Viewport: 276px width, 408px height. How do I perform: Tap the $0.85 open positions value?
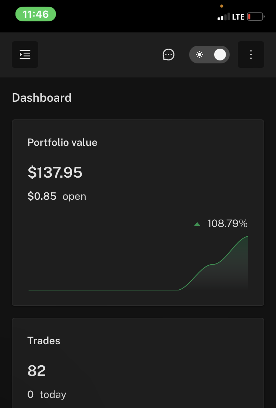pyautogui.click(x=42, y=196)
